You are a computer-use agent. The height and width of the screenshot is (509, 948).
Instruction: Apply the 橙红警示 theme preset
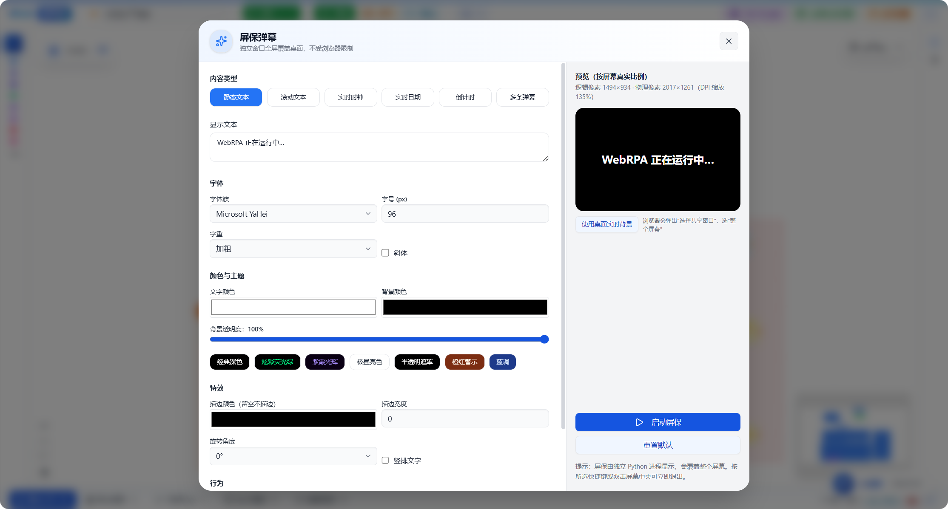(x=465, y=362)
